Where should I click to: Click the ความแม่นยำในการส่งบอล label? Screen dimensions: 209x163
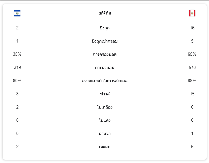(x=105, y=81)
